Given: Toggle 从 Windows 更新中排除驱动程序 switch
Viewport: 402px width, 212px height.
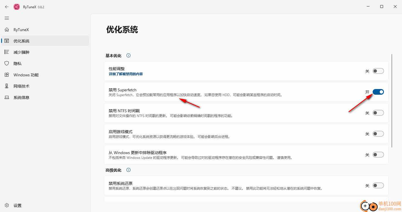Looking at the screenshot, I should click(x=378, y=155).
